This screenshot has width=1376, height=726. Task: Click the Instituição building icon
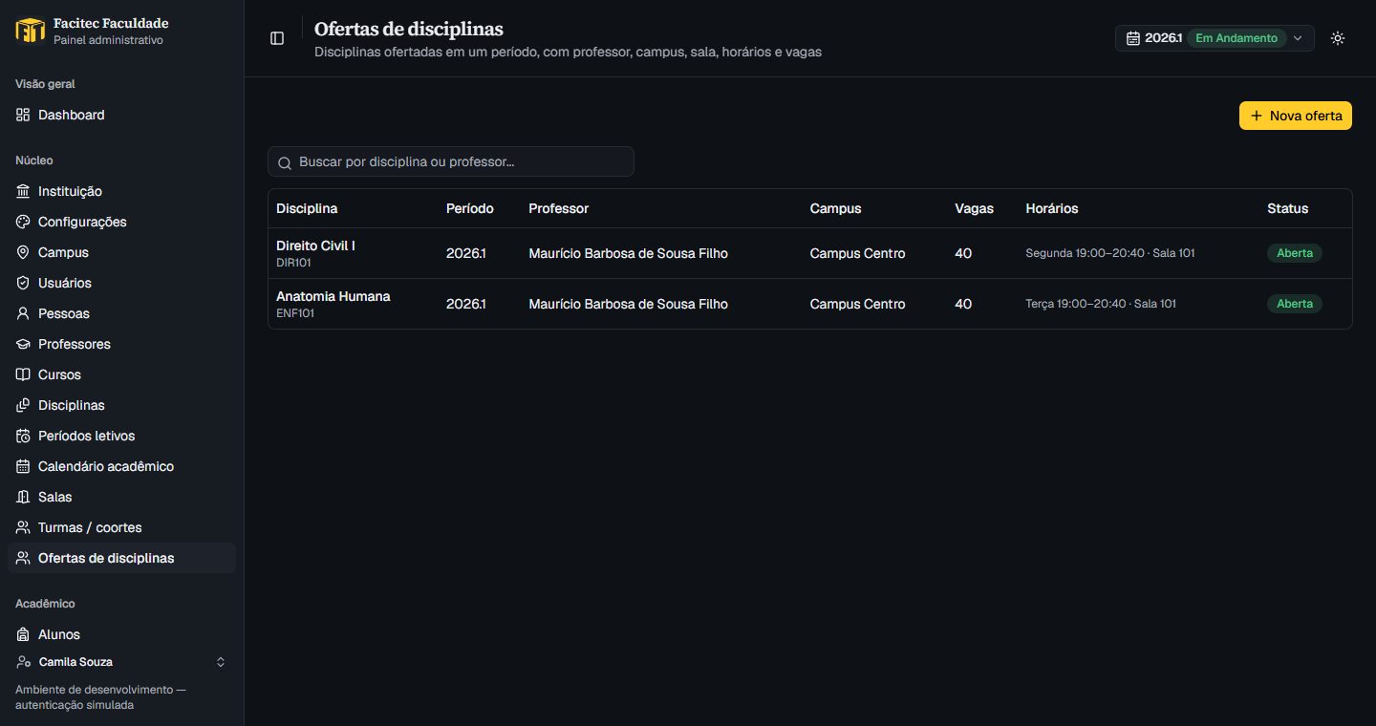23,191
